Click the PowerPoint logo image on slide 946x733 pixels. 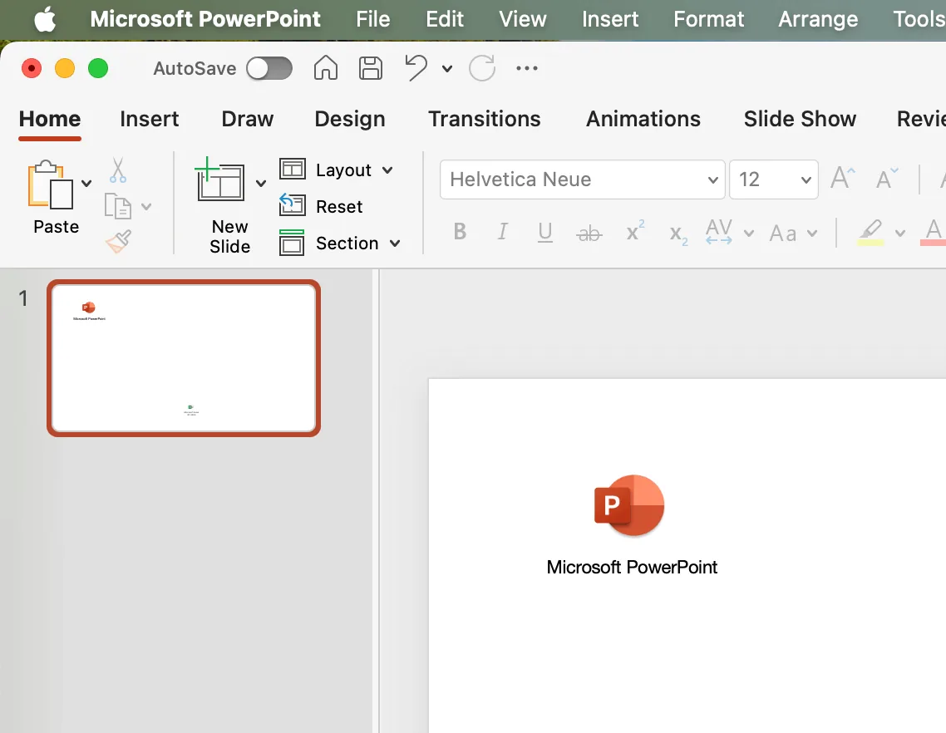629,505
